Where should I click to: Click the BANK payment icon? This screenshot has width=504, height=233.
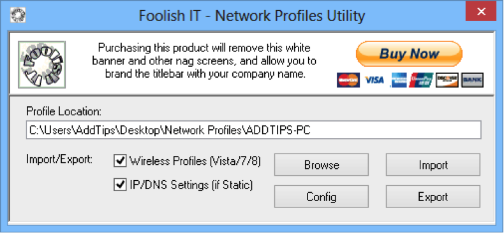click(472, 80)
